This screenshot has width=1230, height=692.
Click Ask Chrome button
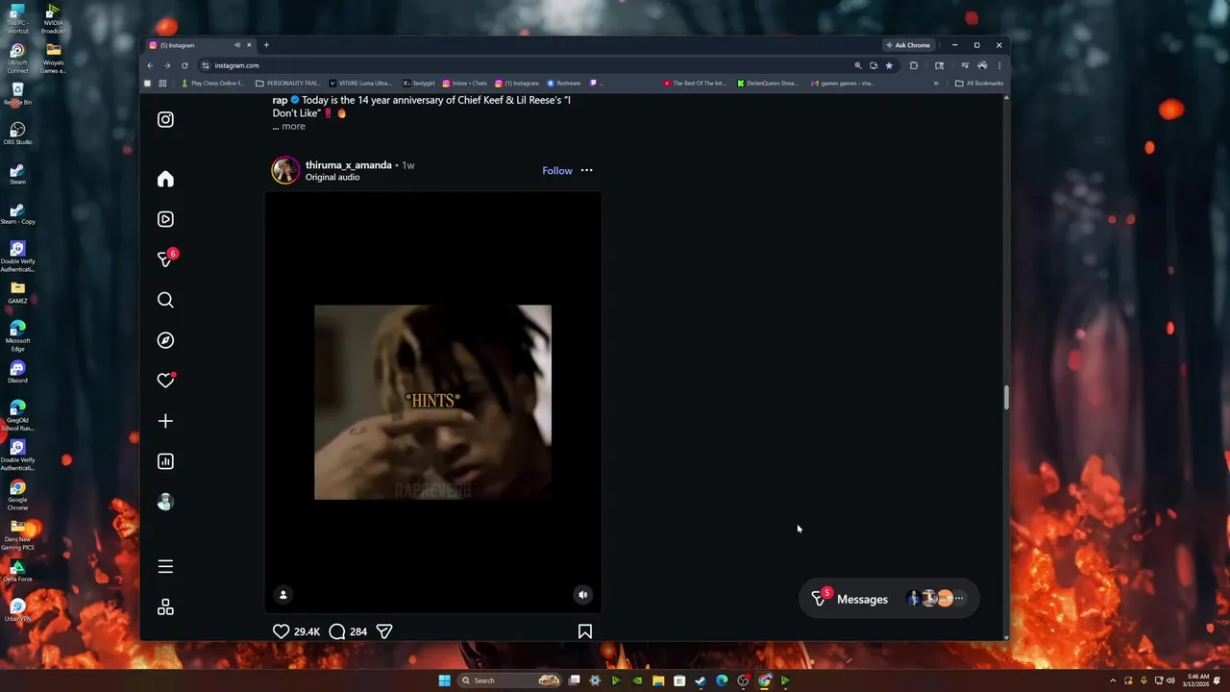click(908, 45)
